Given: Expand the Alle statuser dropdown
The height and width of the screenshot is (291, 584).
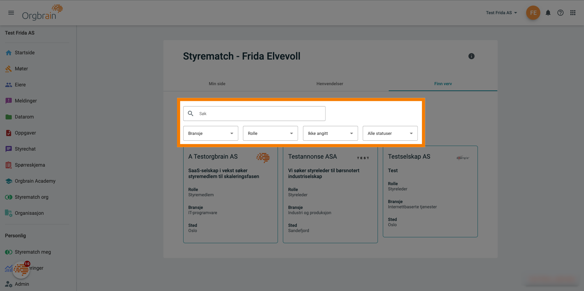Looking at the screenshot, I should (390, 133).
